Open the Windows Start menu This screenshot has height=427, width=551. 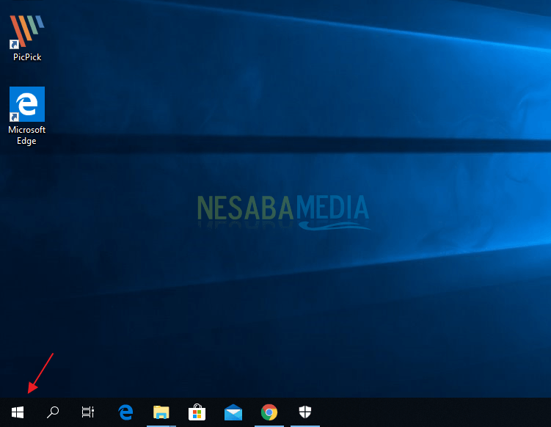(x=18, y=412)
